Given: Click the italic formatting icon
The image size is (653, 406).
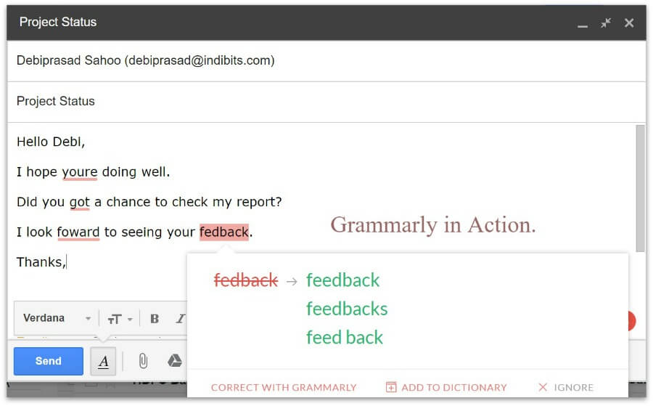Looking at the screenshot, I should click(180, 319).
